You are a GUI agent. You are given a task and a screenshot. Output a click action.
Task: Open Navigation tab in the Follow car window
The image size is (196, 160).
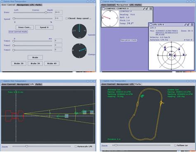pyautogui.click(x=122, y=84)
